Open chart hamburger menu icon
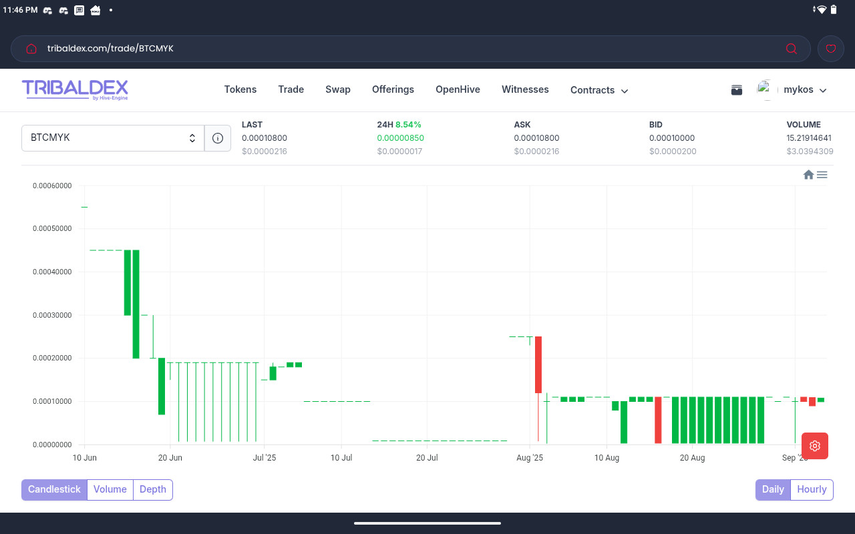This screenshot has height=534, width=855. click(x=822, y=175)
